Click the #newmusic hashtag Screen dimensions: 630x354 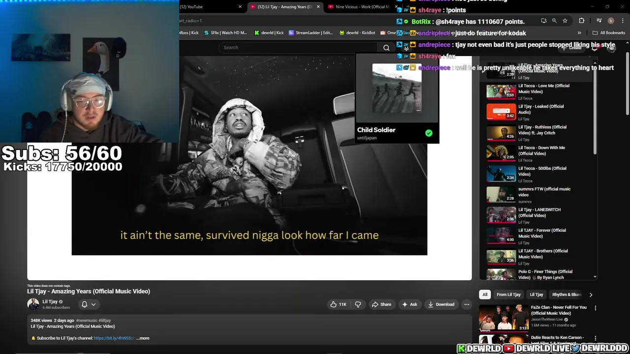coord(87,321)
